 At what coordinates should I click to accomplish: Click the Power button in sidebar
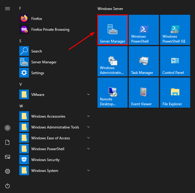(x=8, y=186)
